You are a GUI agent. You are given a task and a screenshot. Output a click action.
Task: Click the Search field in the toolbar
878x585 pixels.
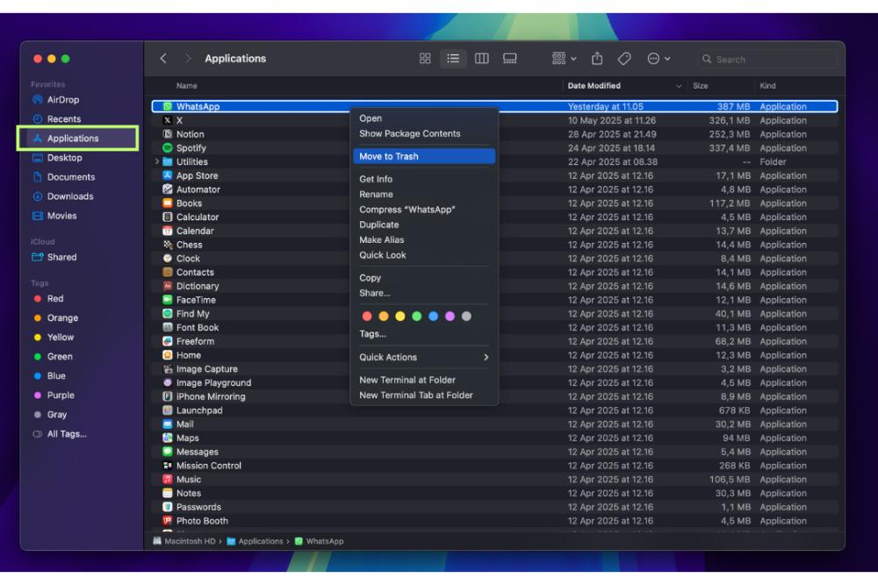click(x=766, y=59)
